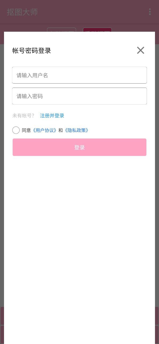
Task: Open the three-dot overflow menu
Action: pyautogui.click(x=150, y=12)
